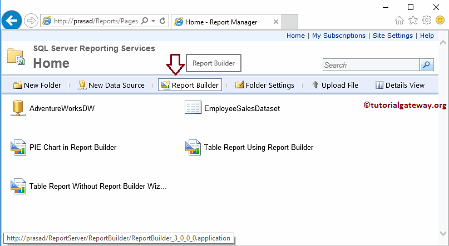Click Table Report Without Report Builder icon
The width and height of the screenshot is (449, 246).
[18, 186]
